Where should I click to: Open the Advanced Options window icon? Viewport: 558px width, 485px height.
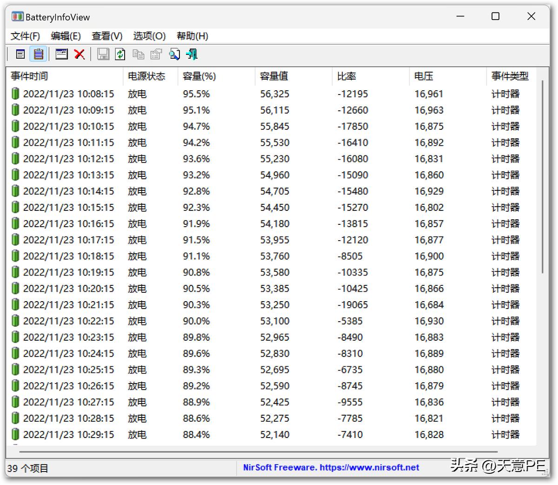coord(61,54)
